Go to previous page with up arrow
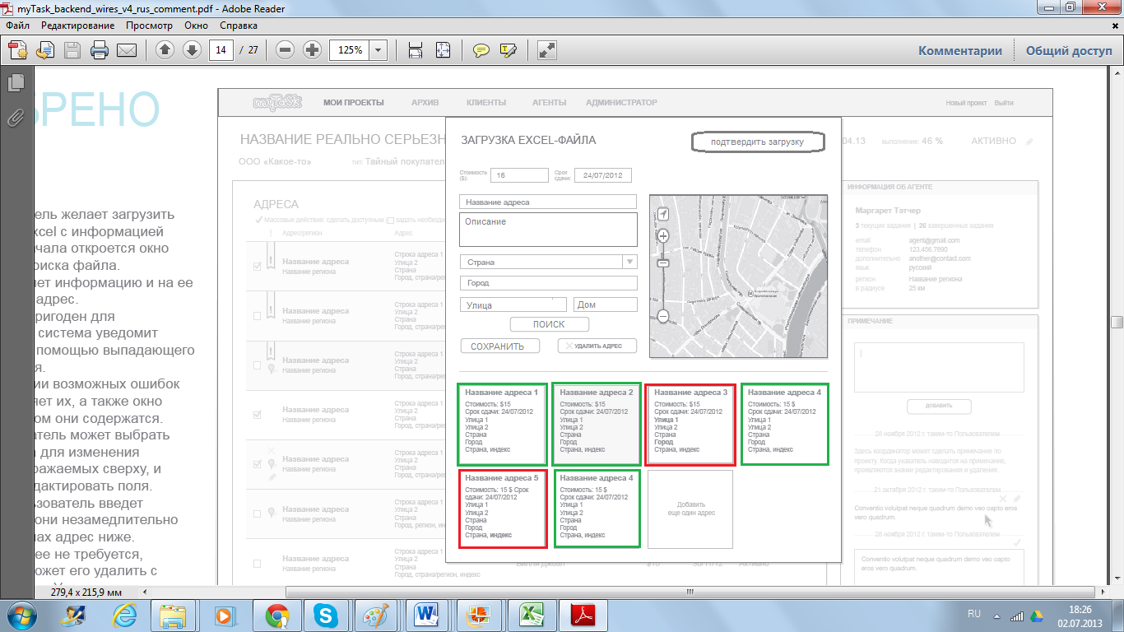This screenshot has height=632, width=1124. point(165,50)
